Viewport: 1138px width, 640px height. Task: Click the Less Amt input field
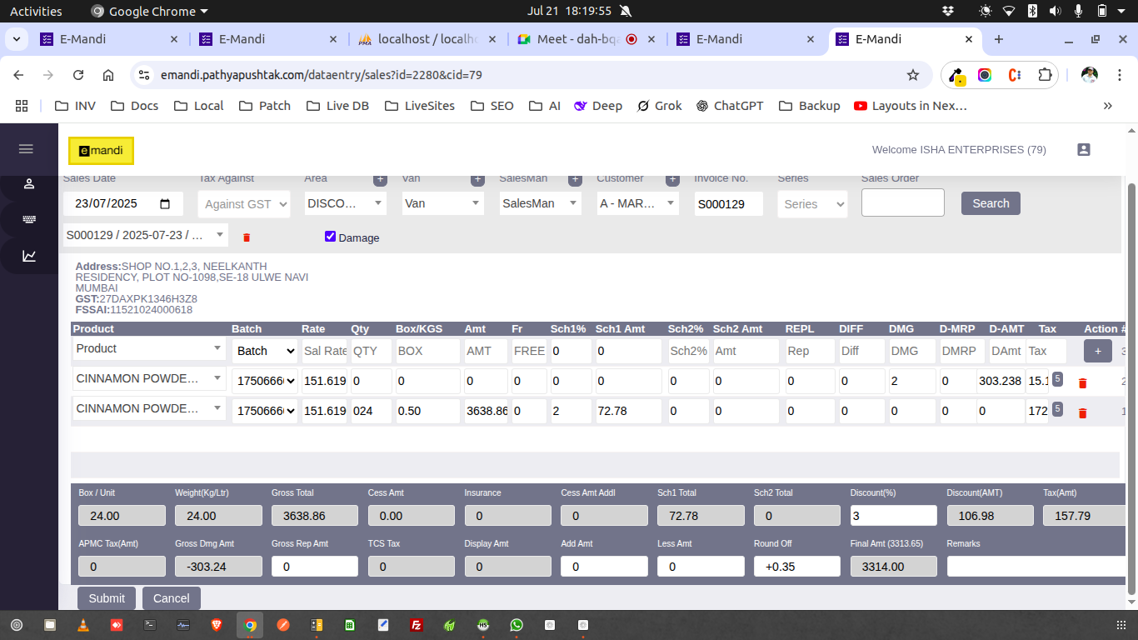701,567
